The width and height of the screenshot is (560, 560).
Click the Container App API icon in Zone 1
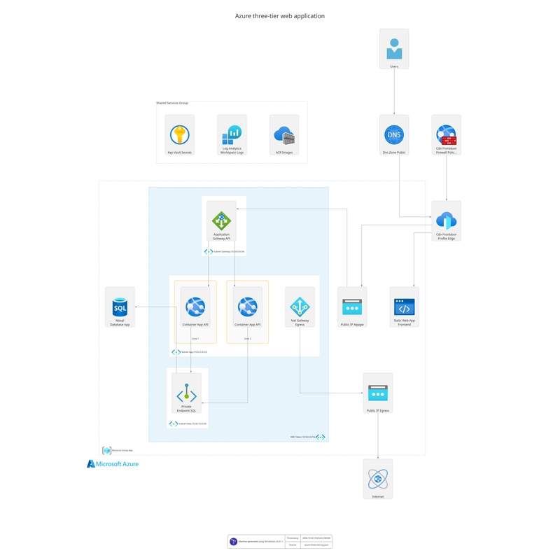pos(195,307)
